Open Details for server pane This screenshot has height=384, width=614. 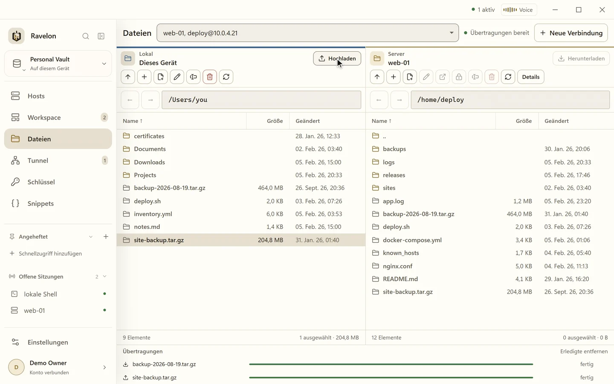click(531, 77)
